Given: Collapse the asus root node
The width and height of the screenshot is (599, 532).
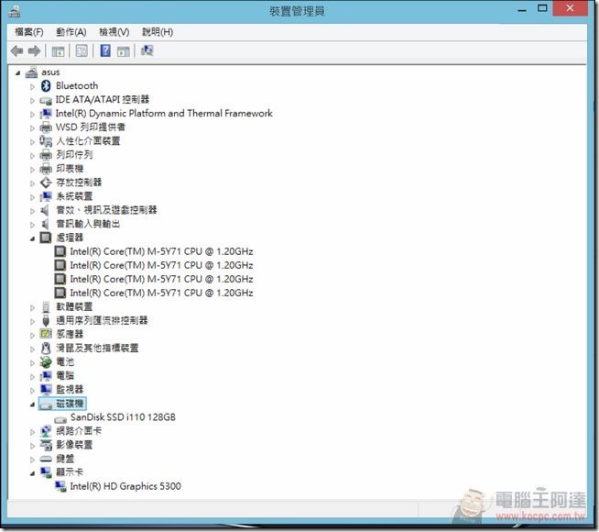Looking at the screenshot, I should pos(17,72).
